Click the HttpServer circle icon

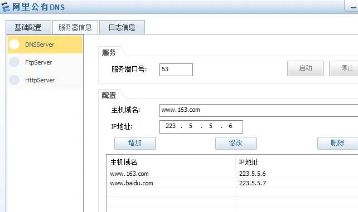click(14, 80)
